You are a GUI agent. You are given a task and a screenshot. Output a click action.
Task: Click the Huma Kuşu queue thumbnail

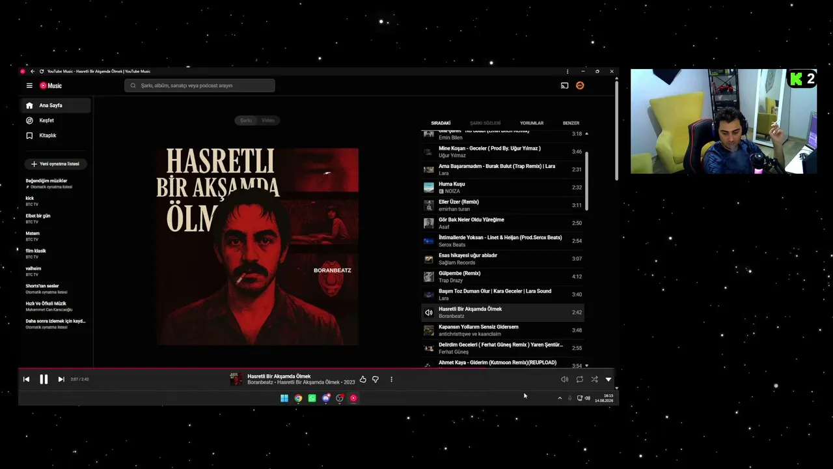pos(429,188)
